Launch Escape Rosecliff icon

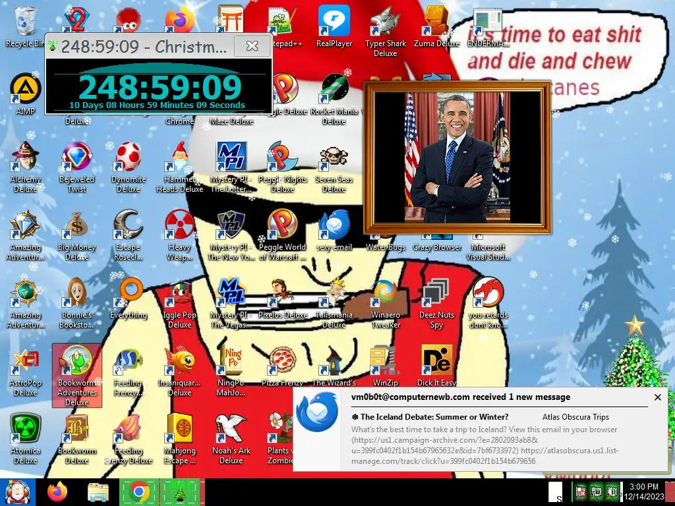(129, 235)
